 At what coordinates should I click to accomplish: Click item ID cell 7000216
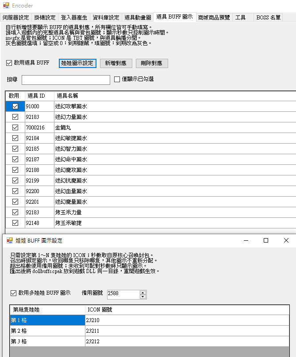[x=39, y=128]
